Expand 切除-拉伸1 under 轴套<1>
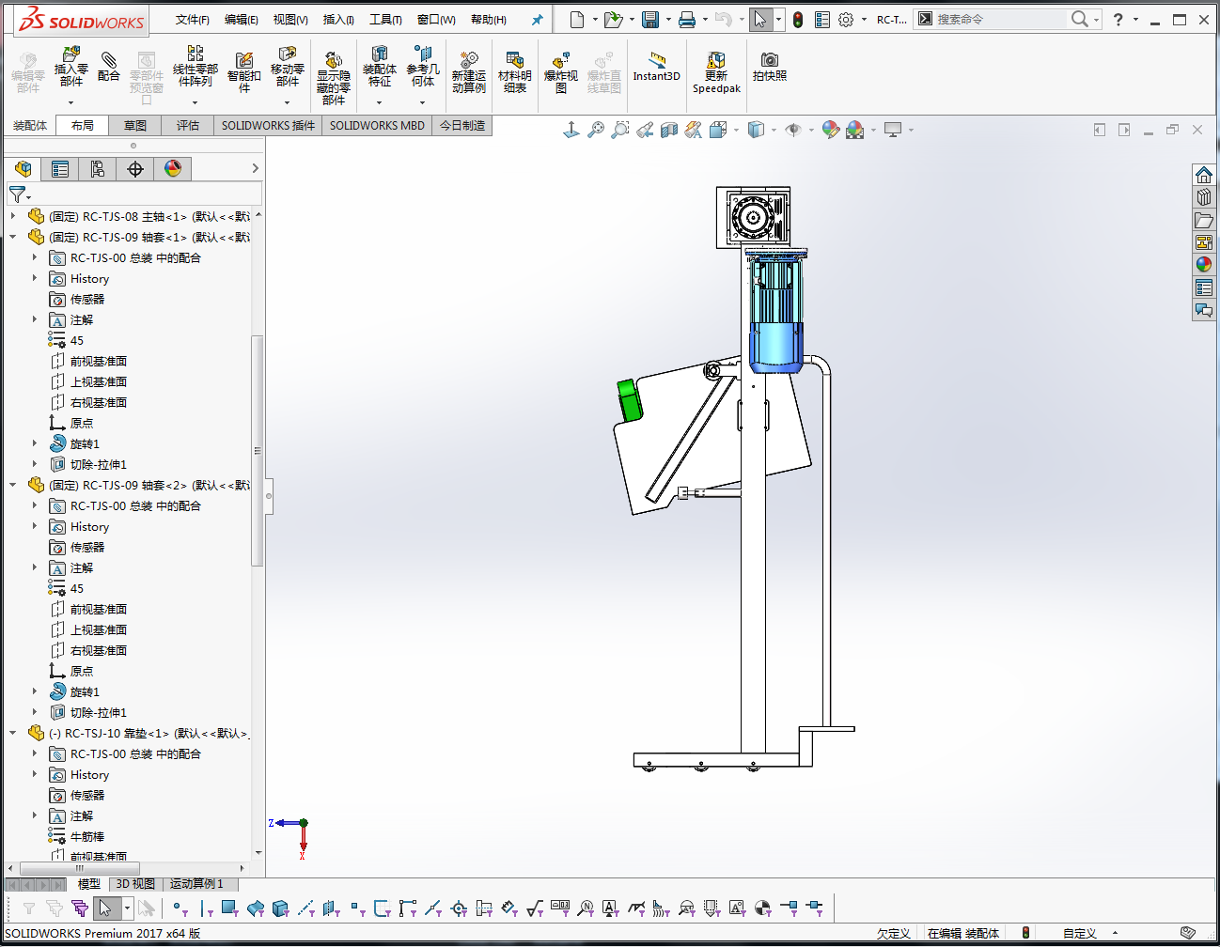The image size is (1220, 947). pyautogui.click(x=35, y=464)
